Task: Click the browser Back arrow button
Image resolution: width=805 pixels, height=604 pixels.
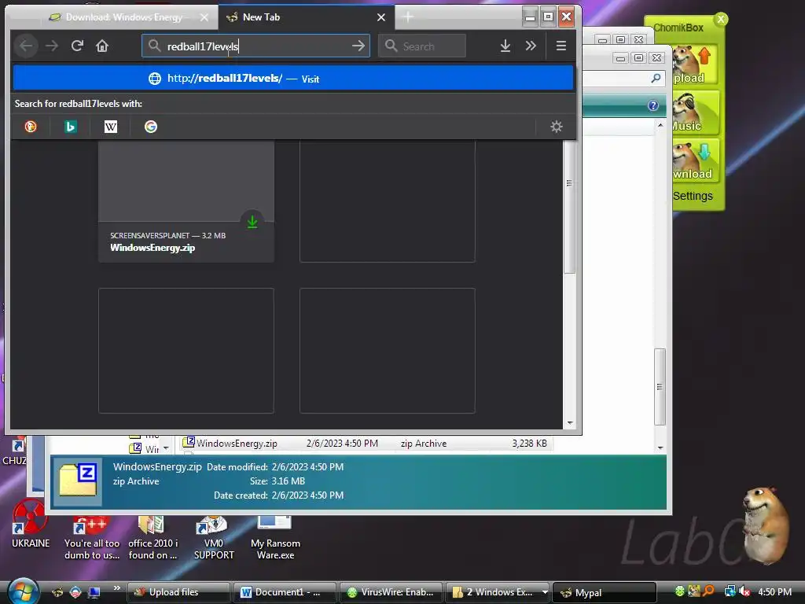Action: tap(26, 46)
